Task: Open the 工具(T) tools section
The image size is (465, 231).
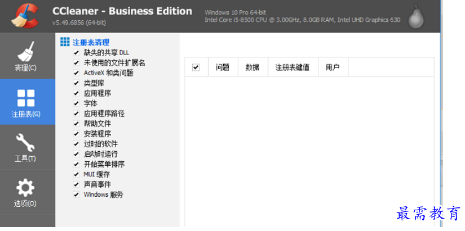Action: (27, 147)
